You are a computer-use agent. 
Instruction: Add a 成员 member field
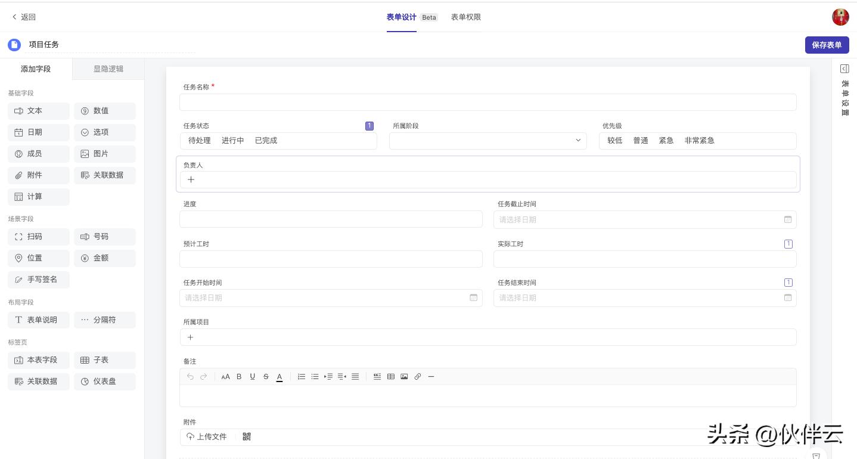tap(38, 154)
